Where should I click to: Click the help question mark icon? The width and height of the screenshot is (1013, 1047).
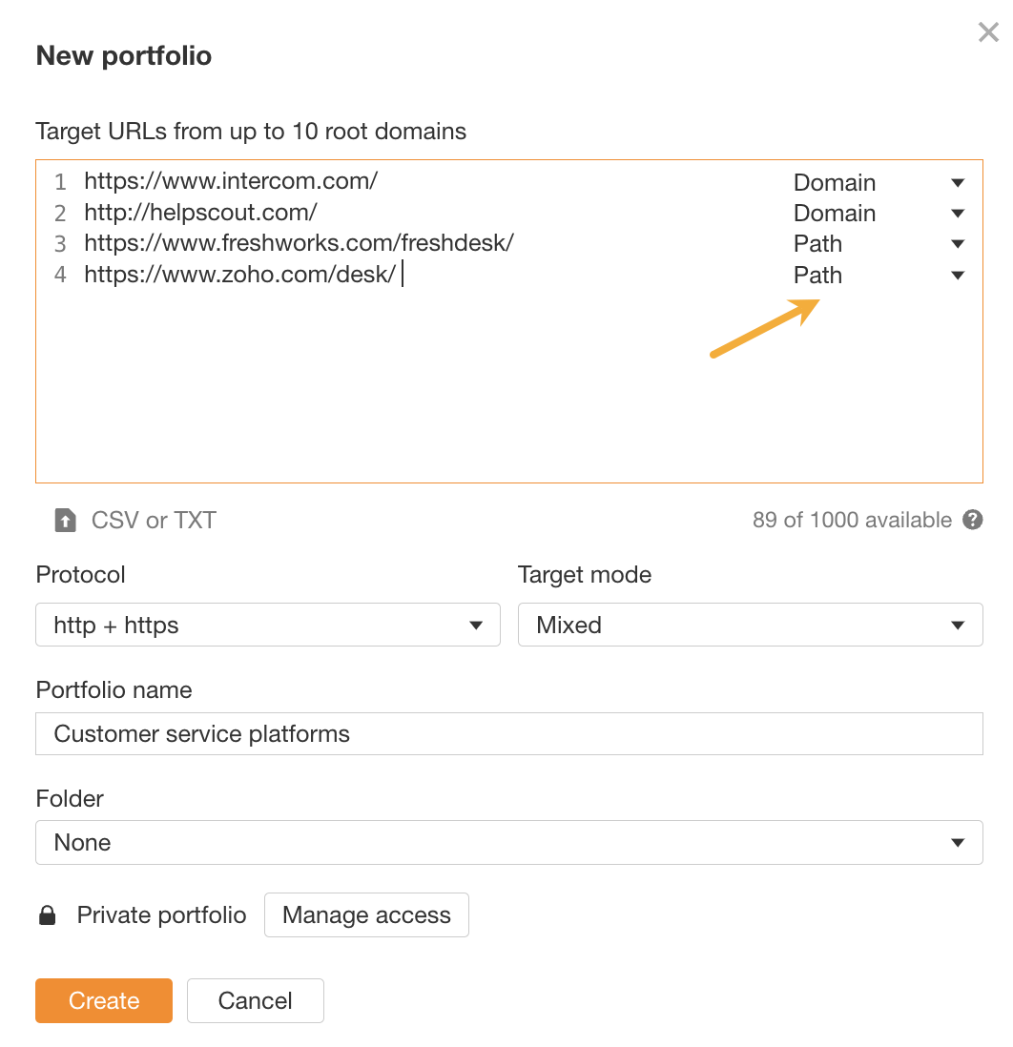(972, 520)
